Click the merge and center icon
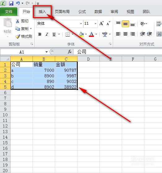162x173 pixels. 159,34
